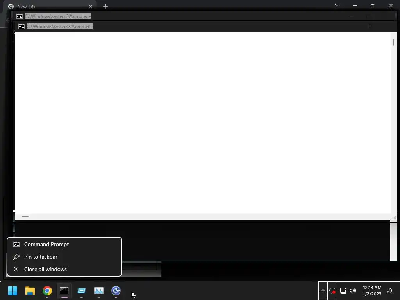Click the upper cmd.exe window title icon

pos(20,16)
